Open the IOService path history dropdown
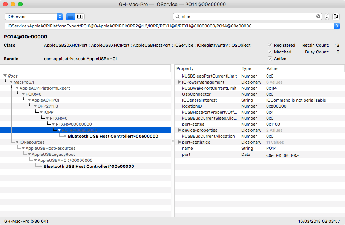Viewport: 345px width, 225px height. coord(337,26)
